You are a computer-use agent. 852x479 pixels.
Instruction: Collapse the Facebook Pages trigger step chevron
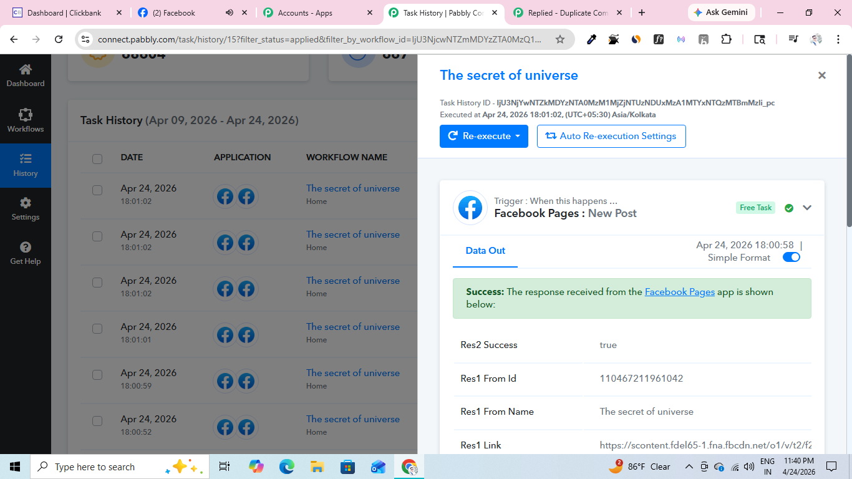tap(807, 208)
